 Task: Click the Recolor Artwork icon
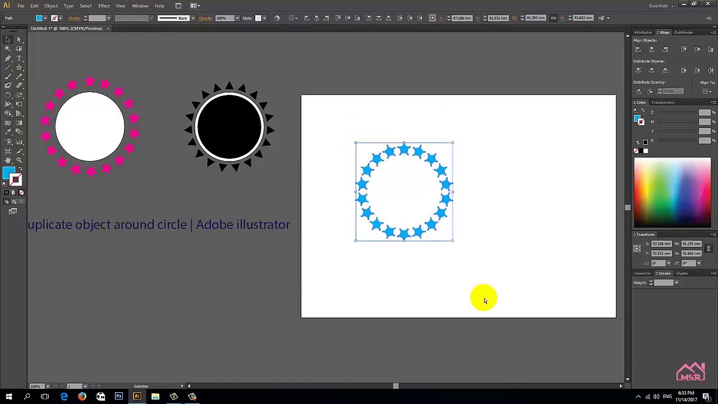click(277, 18)
